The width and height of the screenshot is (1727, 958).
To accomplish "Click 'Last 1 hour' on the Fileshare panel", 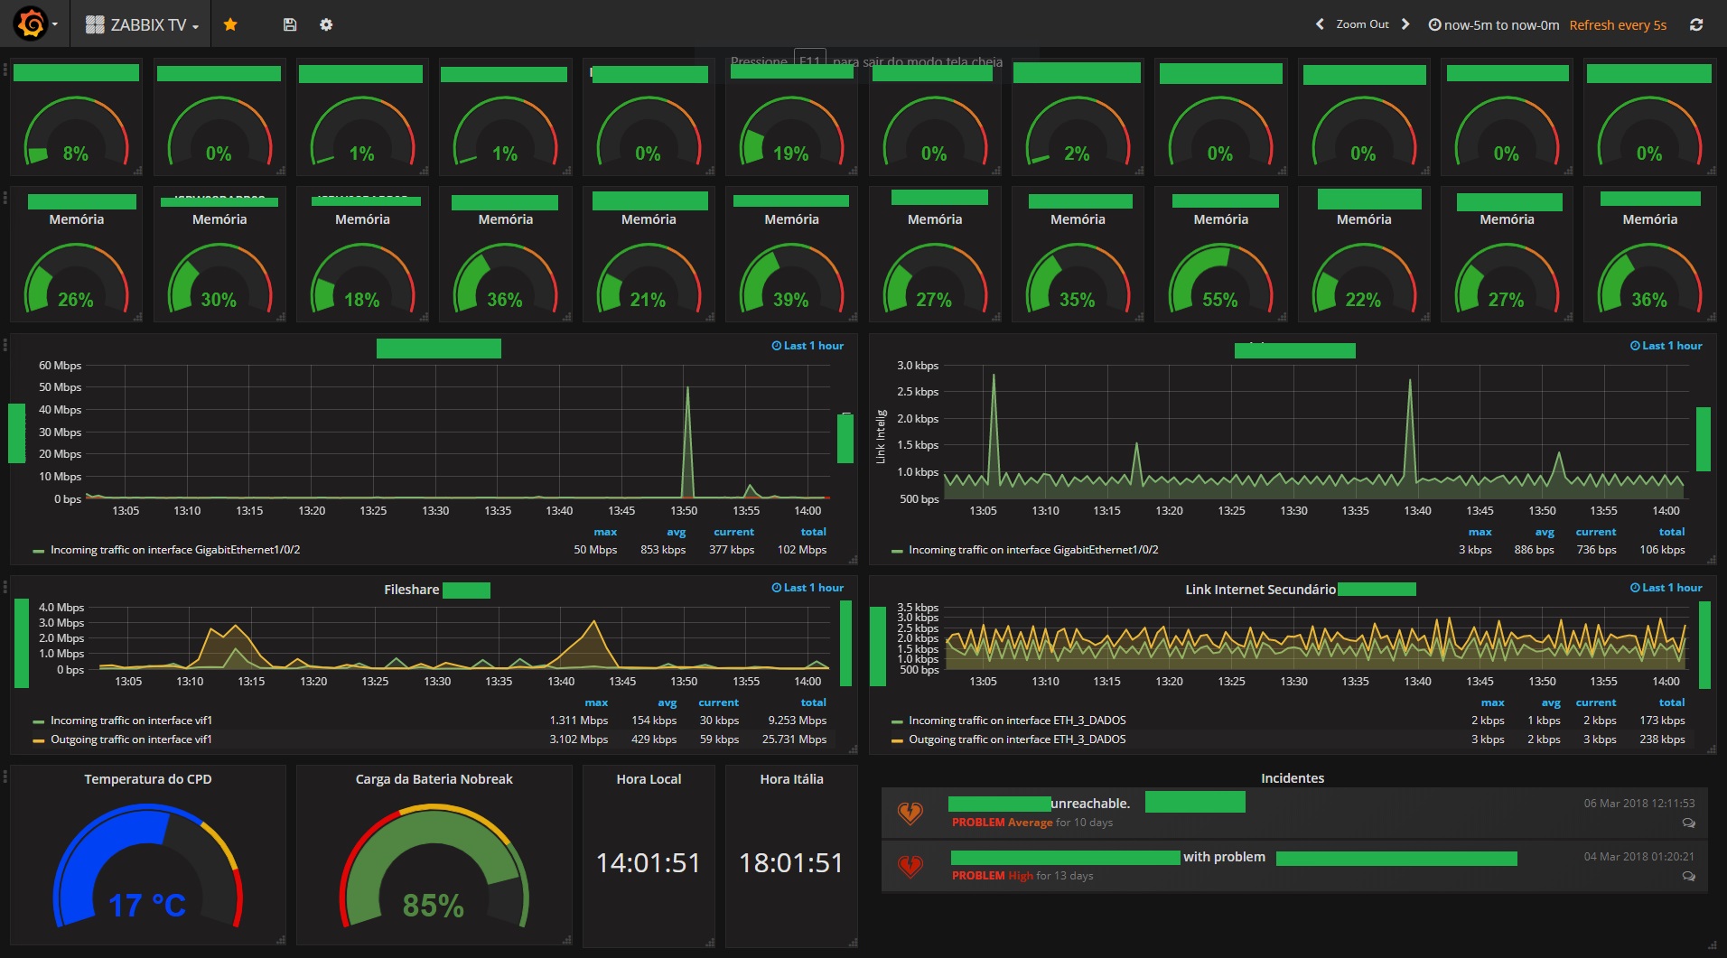I will (x=807, y=588).
